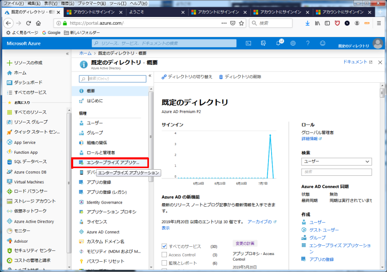Viewport: 387px width, 272px height.
Task: Collapse the left Azure sidebar chevron
Action: (x=68, y=53)
